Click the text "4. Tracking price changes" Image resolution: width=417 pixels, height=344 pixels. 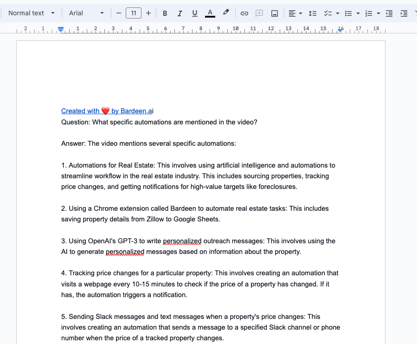click(x=100, y=273)
